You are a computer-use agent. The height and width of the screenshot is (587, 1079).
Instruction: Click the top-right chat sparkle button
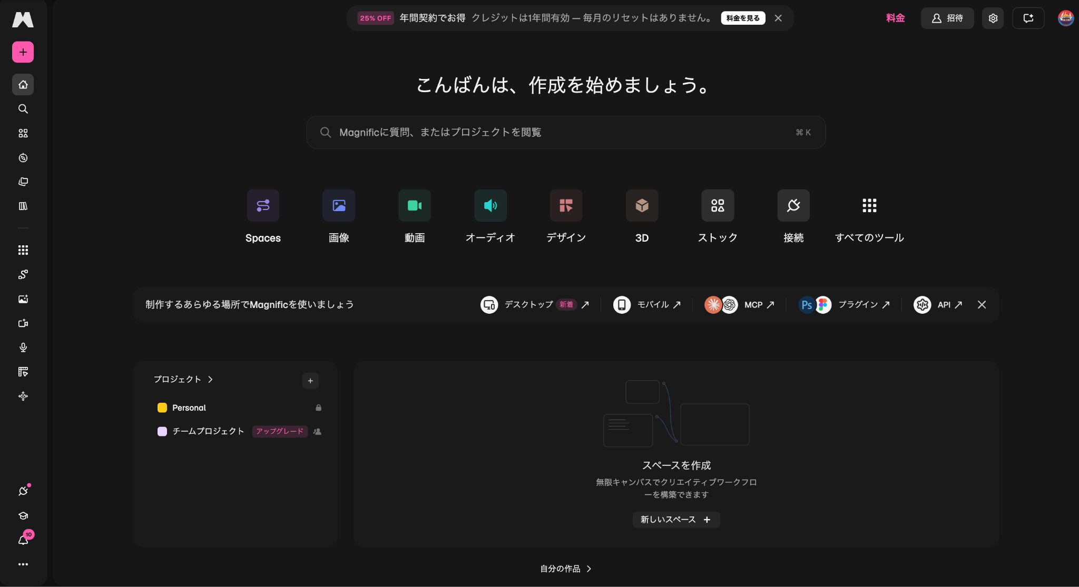pos(1028,18)
